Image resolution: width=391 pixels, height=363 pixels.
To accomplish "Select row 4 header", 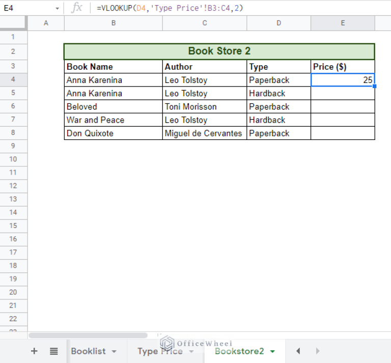I will pos(13,79).
